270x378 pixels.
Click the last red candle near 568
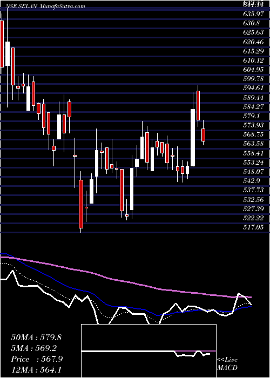(x=203, y=135)
